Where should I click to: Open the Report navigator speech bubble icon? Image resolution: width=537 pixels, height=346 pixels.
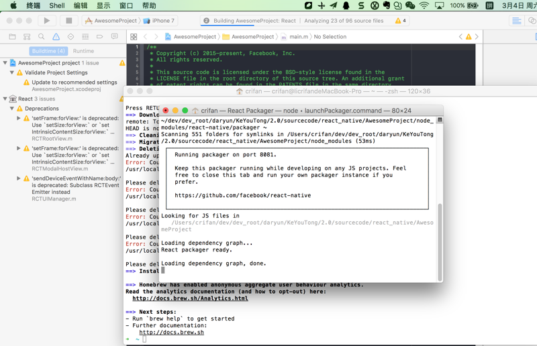[x=115, y=37]
